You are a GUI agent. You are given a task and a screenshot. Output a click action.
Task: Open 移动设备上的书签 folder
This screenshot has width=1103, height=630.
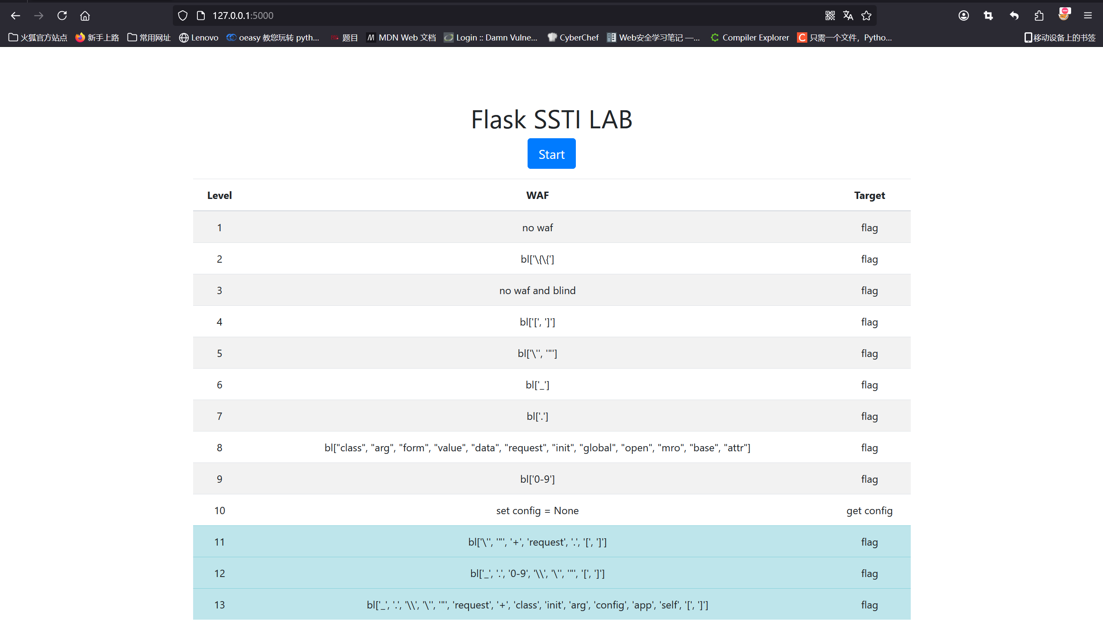[x=1059, y=37]
